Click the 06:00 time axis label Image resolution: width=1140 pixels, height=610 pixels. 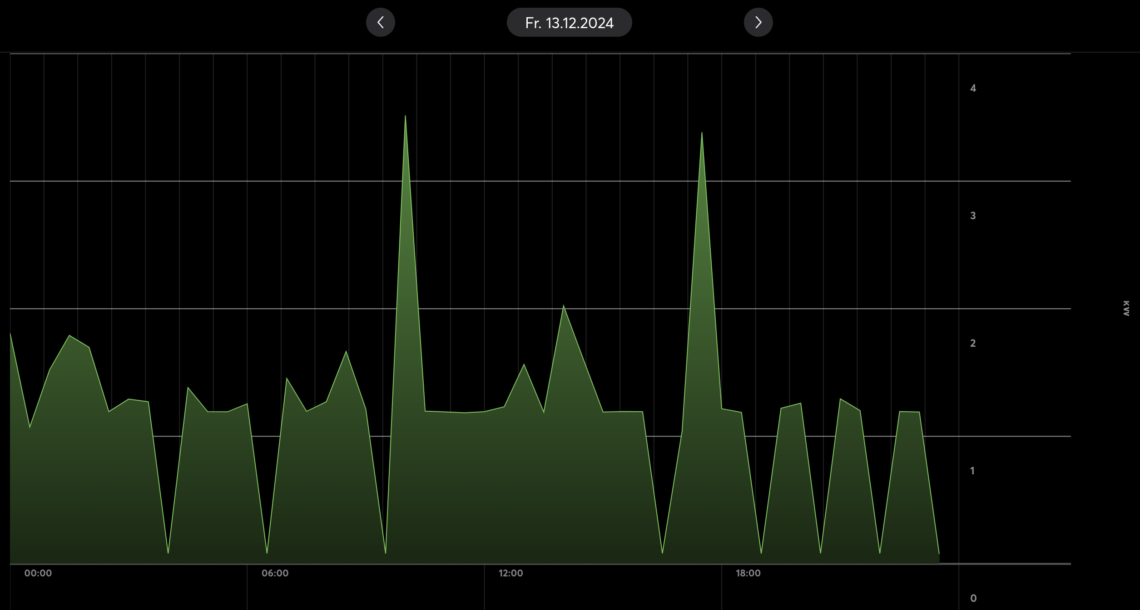pyautogui.click(x=275, y=573)
